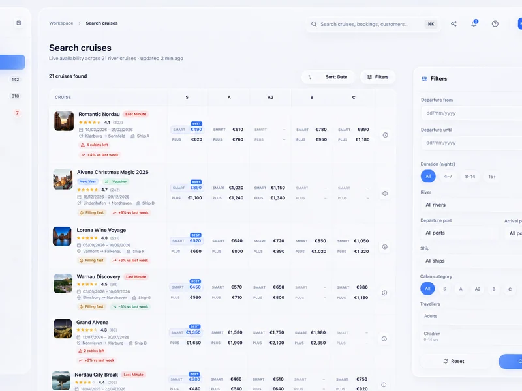
Task: Click the warning icon on 4 cabins left
Action: click(83, 145)
